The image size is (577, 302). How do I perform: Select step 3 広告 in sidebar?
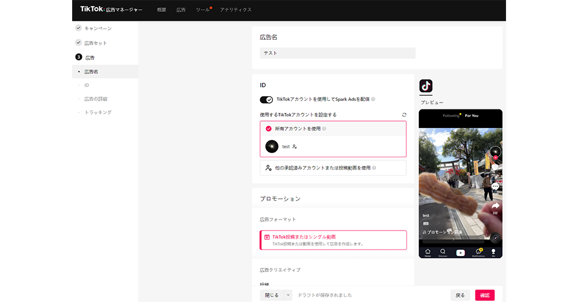coord(90,58)
